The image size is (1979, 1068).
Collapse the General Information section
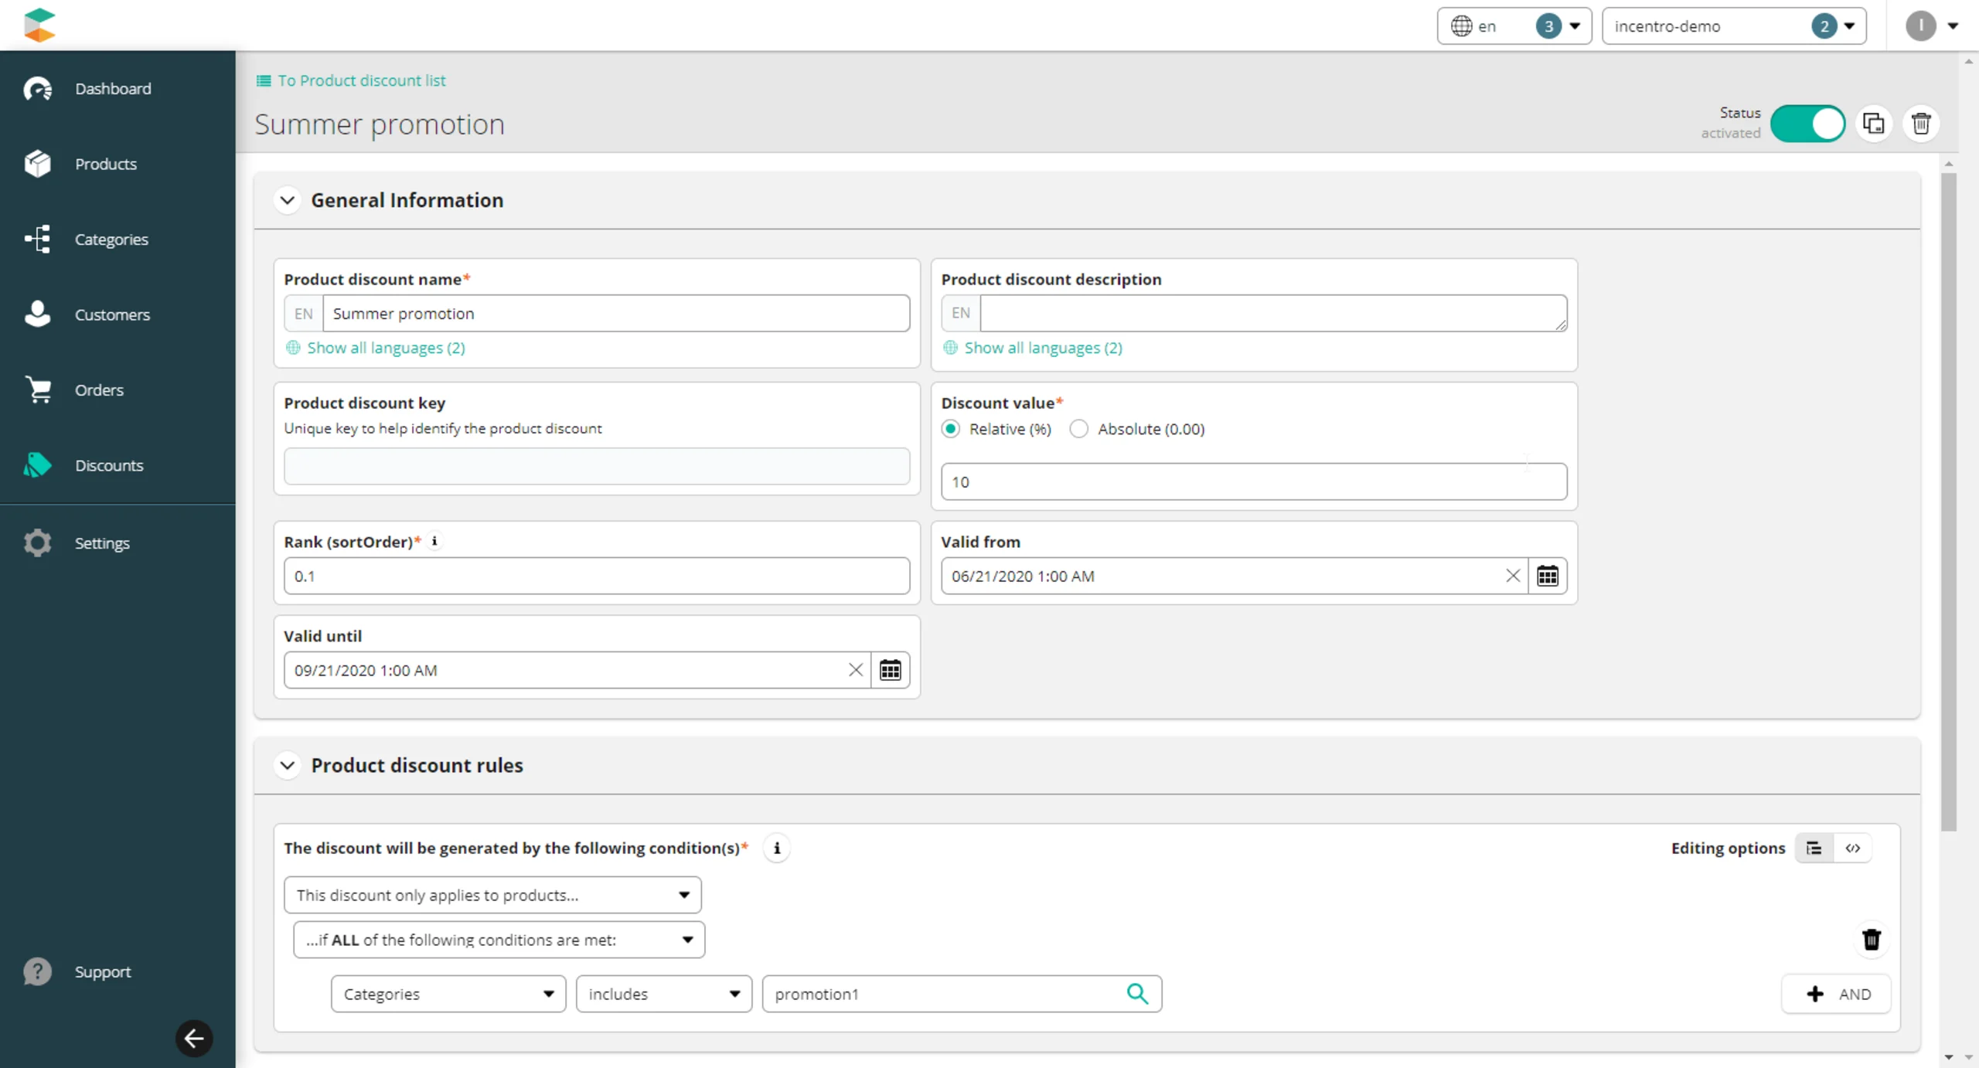(x=288, y=201)
